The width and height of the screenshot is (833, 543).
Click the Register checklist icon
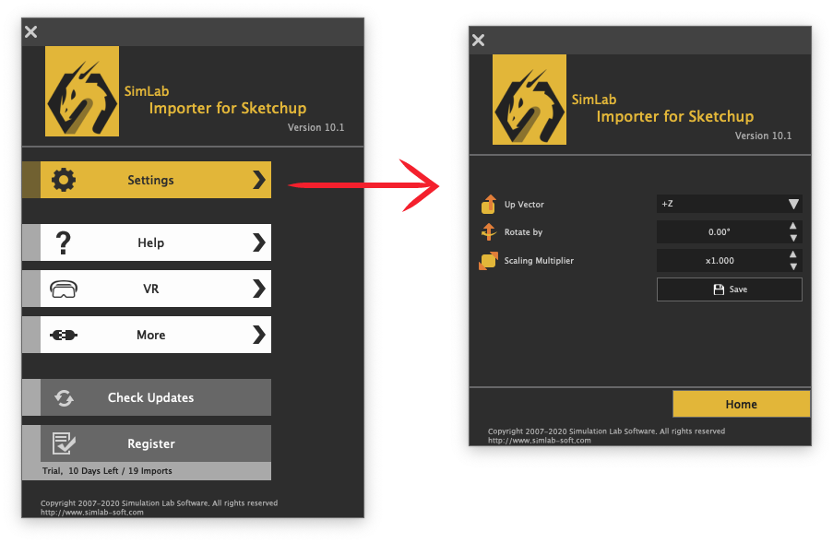(64, 443)
